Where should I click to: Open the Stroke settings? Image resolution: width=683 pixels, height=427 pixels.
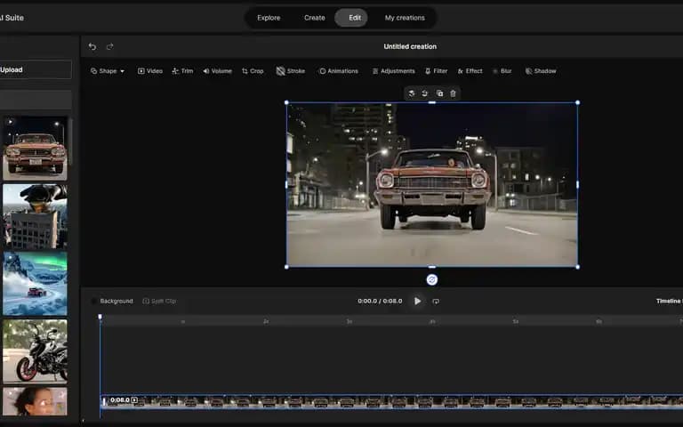[x=291, y=71]
